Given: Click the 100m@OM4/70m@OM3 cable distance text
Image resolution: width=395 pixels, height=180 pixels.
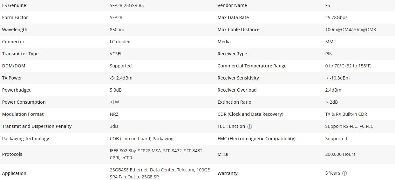Looking at the screenshot, I should click(351, 30).
